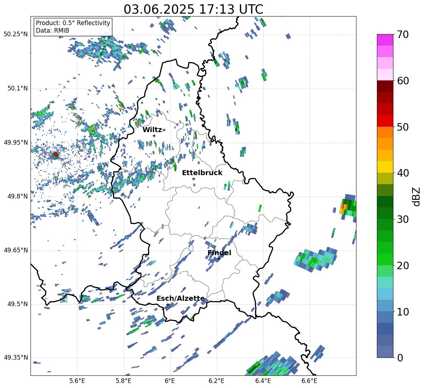Screen dimensions: 425x388
Task: Click the Product: 0.5° Reflectivity text
Action: (x=73, y=23)
